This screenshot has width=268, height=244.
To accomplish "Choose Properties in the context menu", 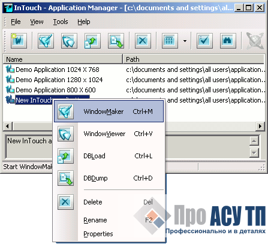I will point(109,234).
